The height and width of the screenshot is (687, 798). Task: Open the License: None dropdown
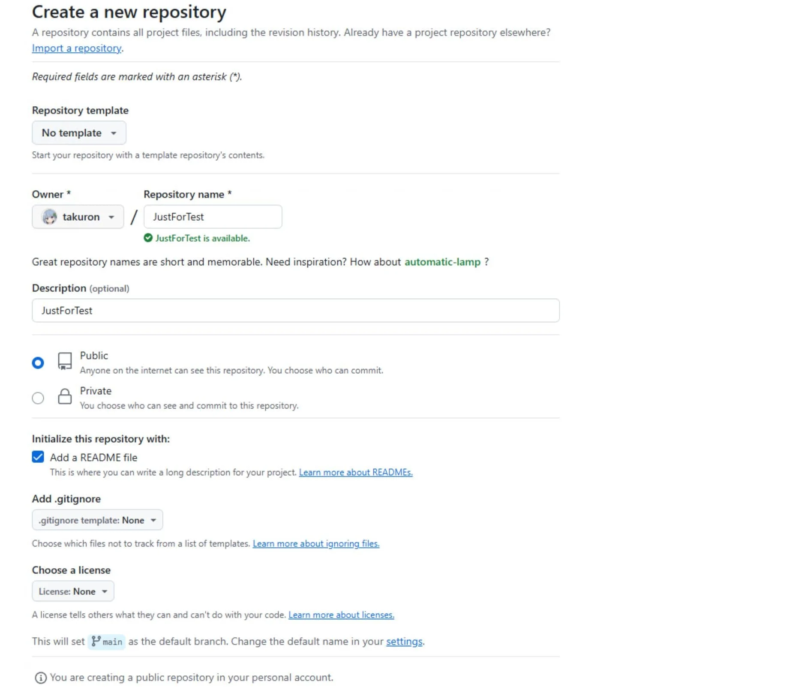pos(73,591)
